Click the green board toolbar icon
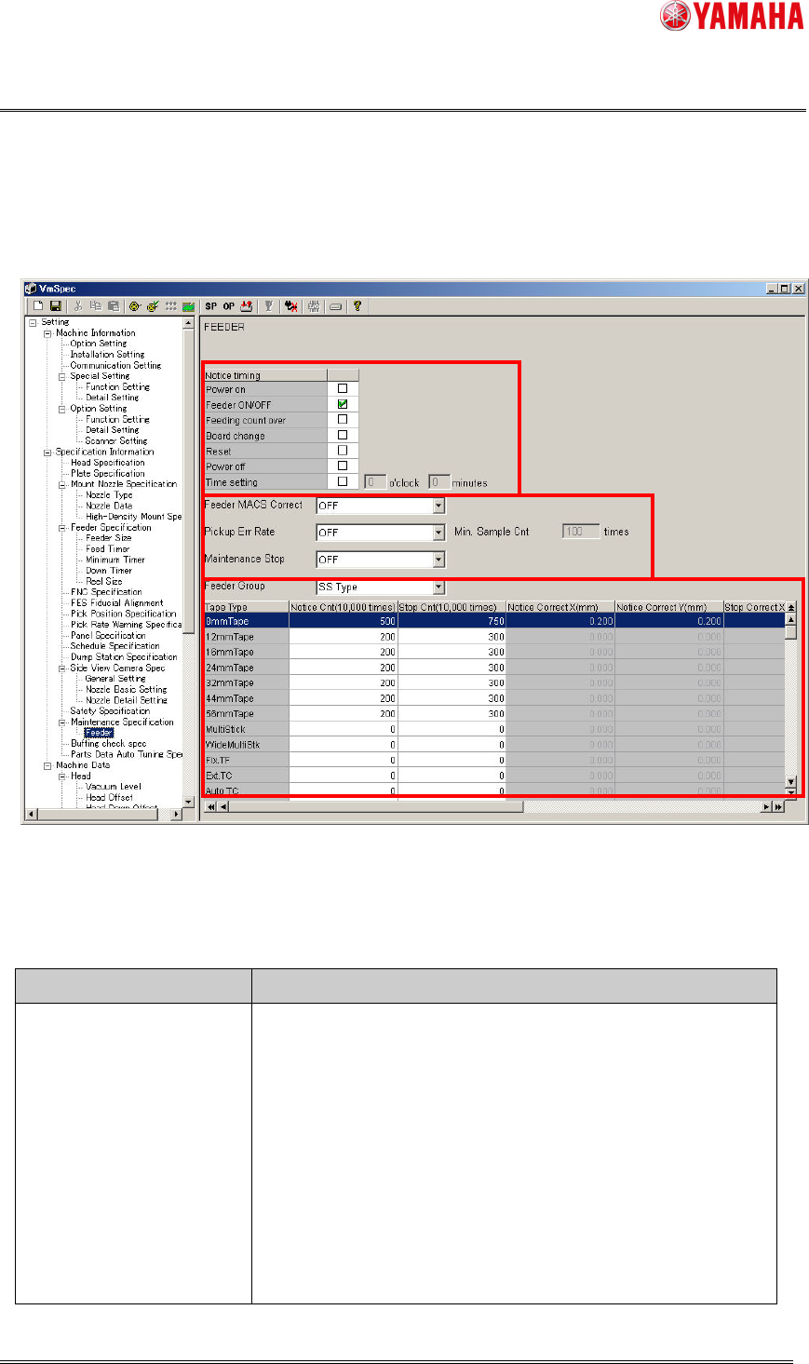The image size is (809, 1364). coord(189,305)
